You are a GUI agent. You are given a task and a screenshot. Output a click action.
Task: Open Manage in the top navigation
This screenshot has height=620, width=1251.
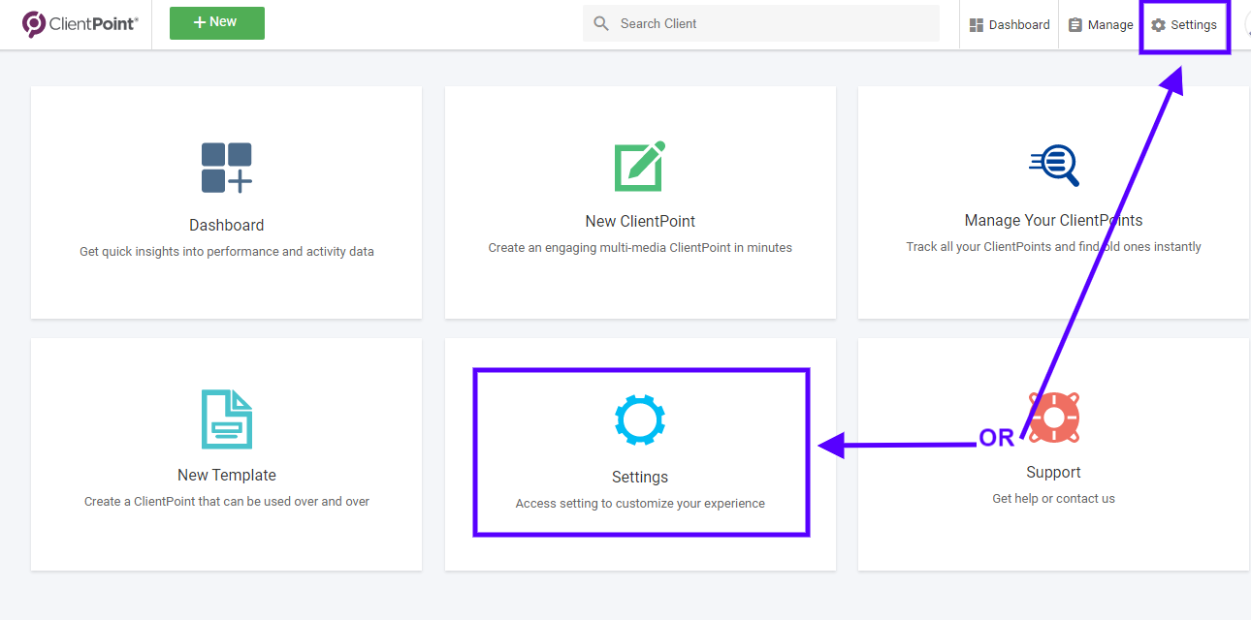pos(1101,25)
